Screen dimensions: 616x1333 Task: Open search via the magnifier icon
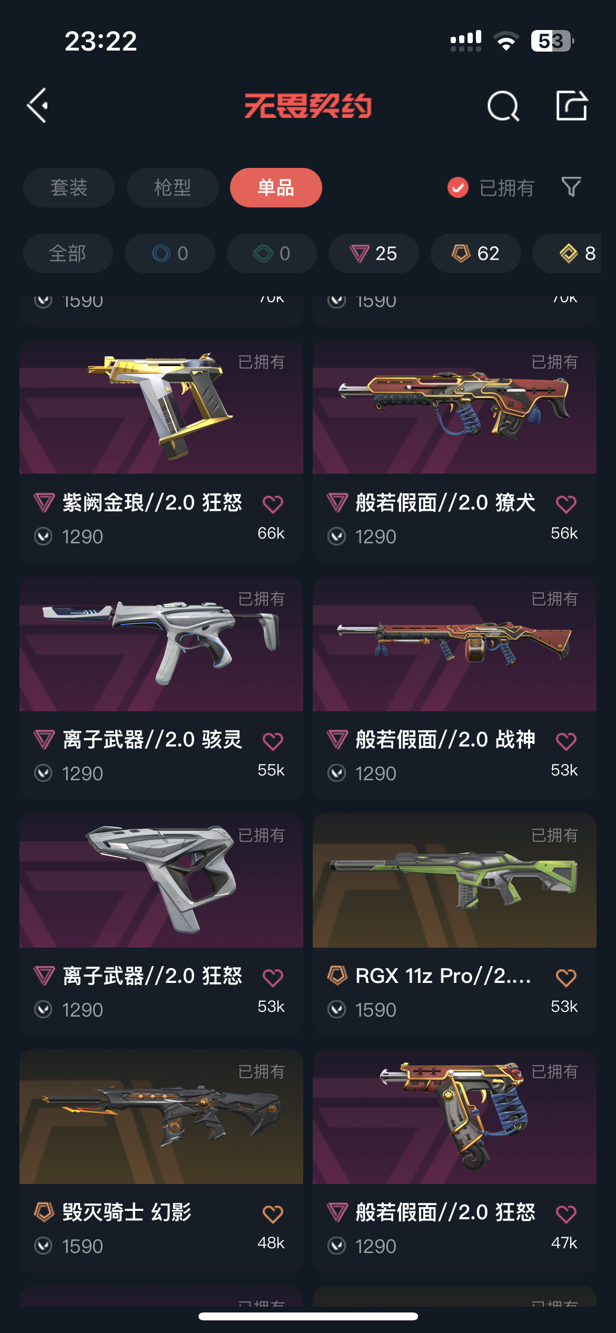pyautogui.click(x=503, y=106)
